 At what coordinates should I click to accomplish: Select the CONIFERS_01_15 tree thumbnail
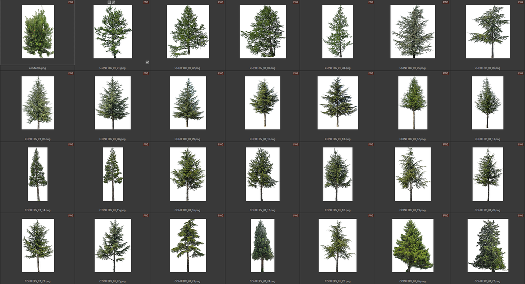(112, 174)
